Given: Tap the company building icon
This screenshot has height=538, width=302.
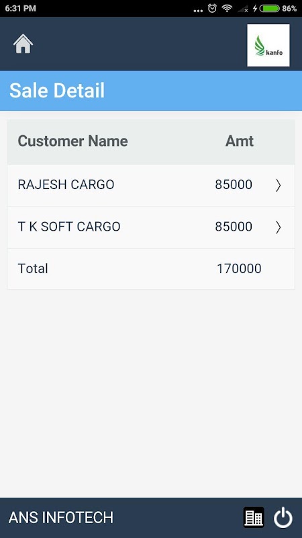Looking at the screenshot, I should (254, 517).
